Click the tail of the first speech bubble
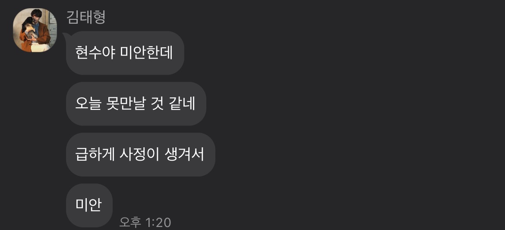Viewport: 505px width, 230px height. point(65,35)
